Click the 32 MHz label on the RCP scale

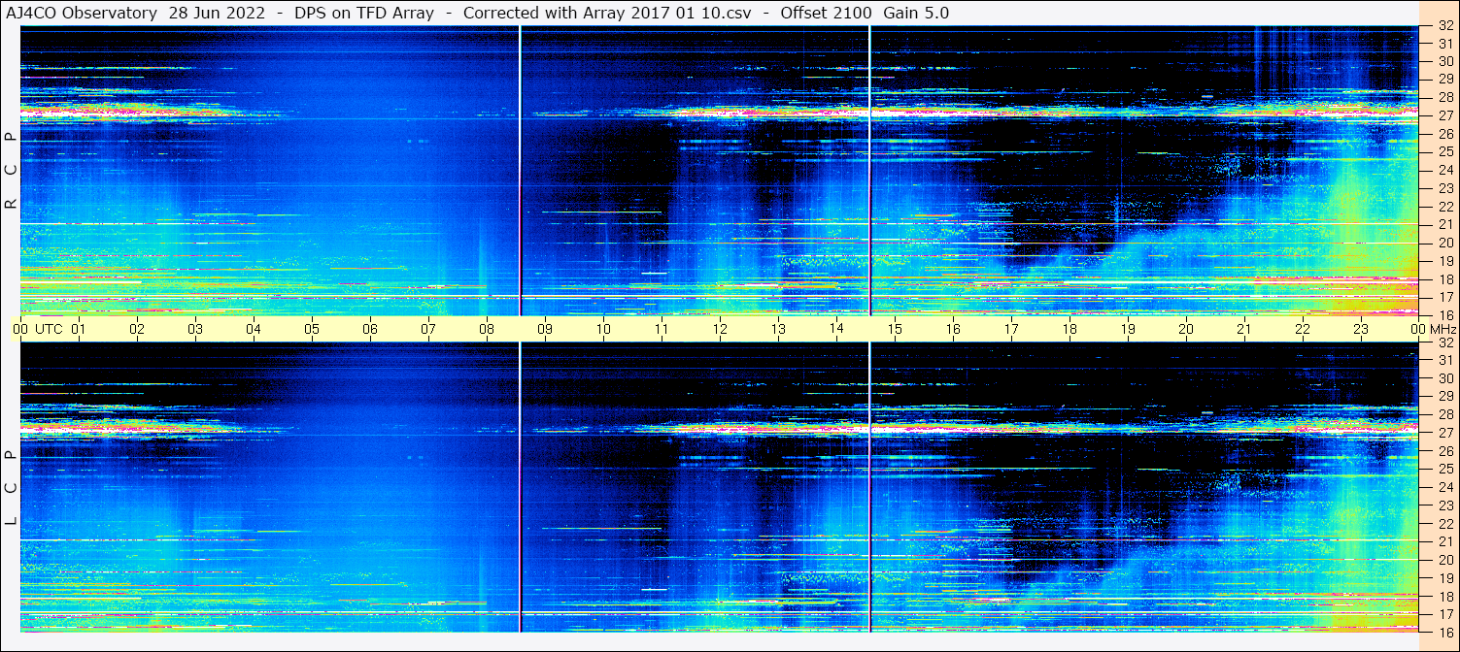point(1444,26)
